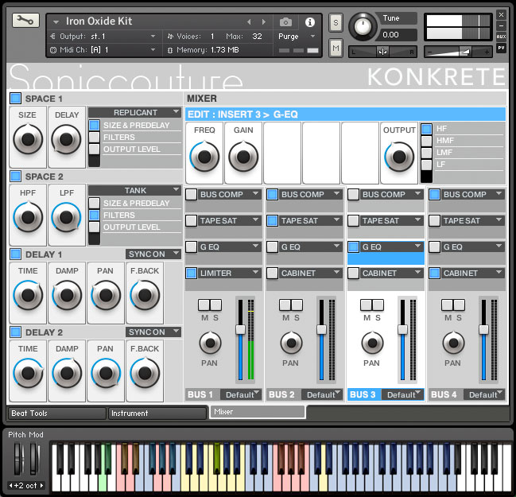
Task: Select the BUS 3 channel label
Action: (x=363, y=394)
